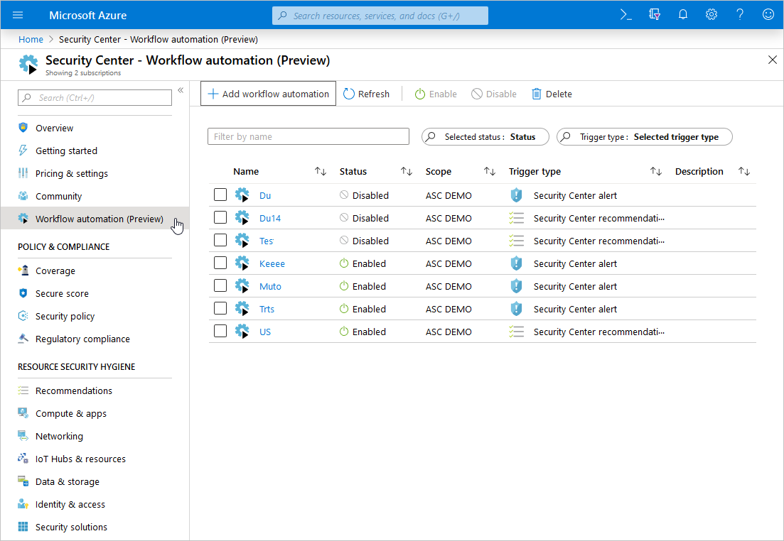Open the Trigger type filter dropdown
This screenshot has width=784, height=541.
point(645,137)
